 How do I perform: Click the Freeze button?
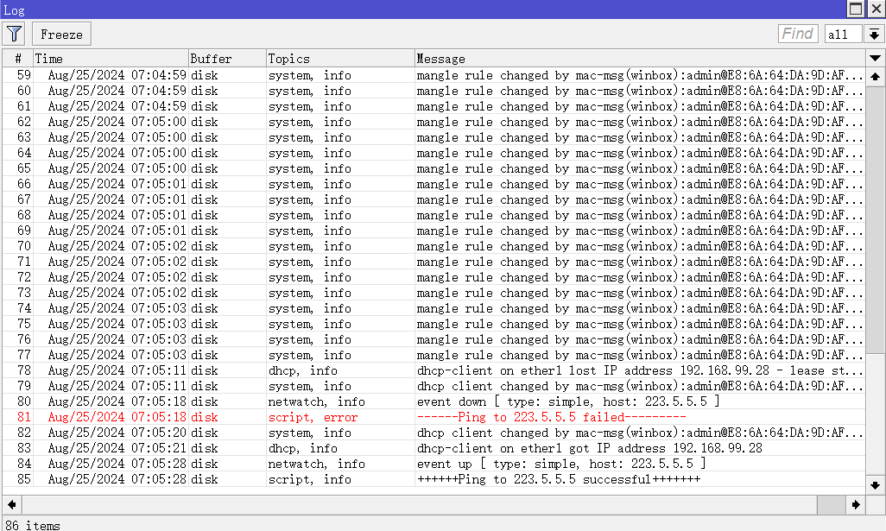(61, 34)
